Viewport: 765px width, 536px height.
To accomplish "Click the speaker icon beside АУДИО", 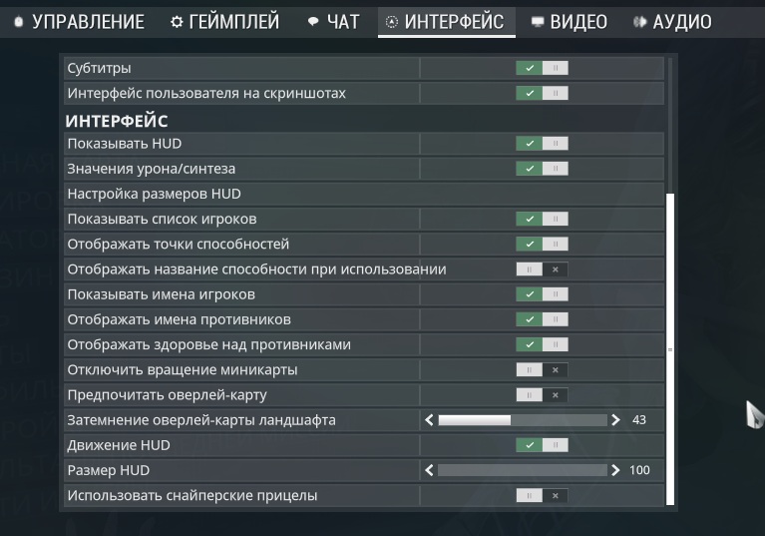I will 639,22.
